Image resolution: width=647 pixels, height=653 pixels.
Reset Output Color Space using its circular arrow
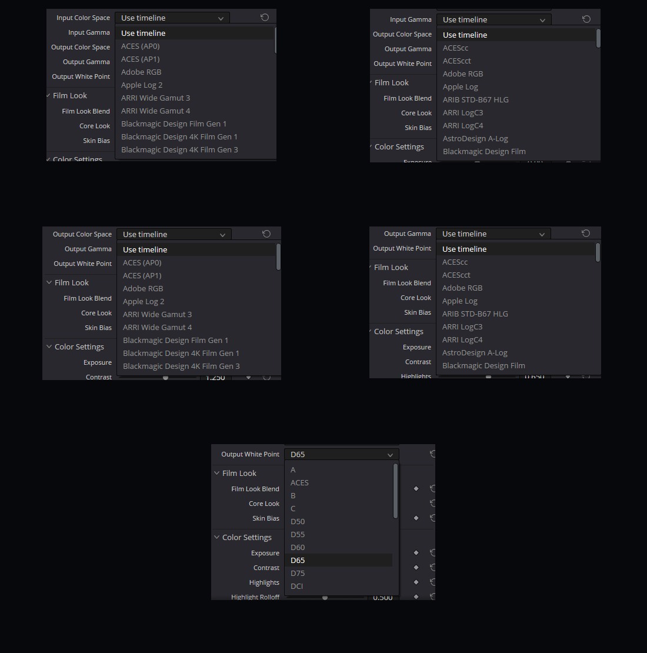266,234
